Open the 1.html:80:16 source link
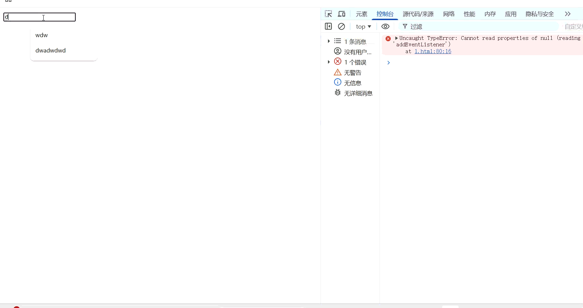The height and width of the screenshot is (308, 583). click(x=433, y=51)
